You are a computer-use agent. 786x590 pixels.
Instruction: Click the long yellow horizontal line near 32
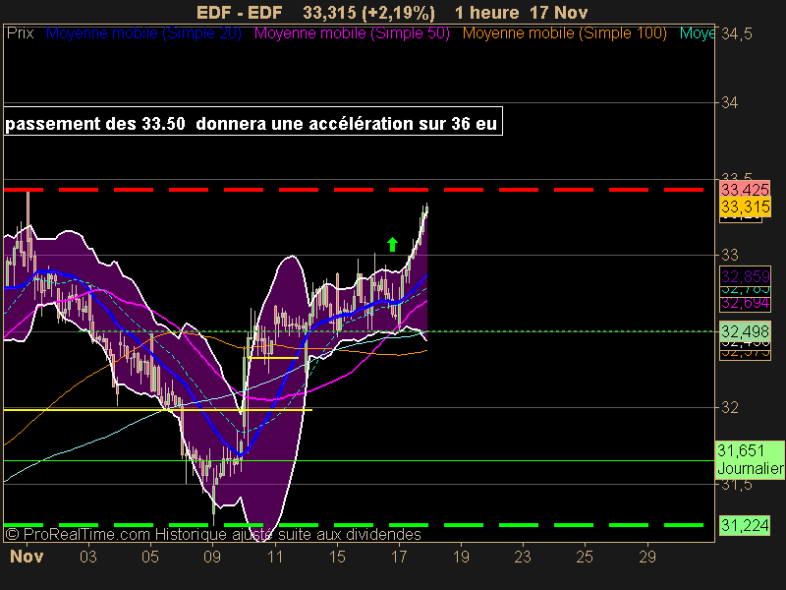pos(158,410)
